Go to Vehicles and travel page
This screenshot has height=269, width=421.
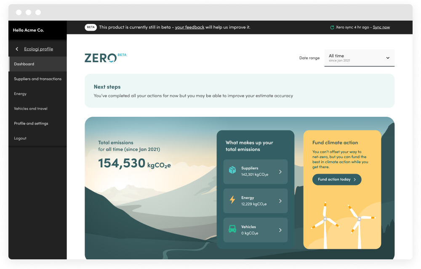point(31,108)
